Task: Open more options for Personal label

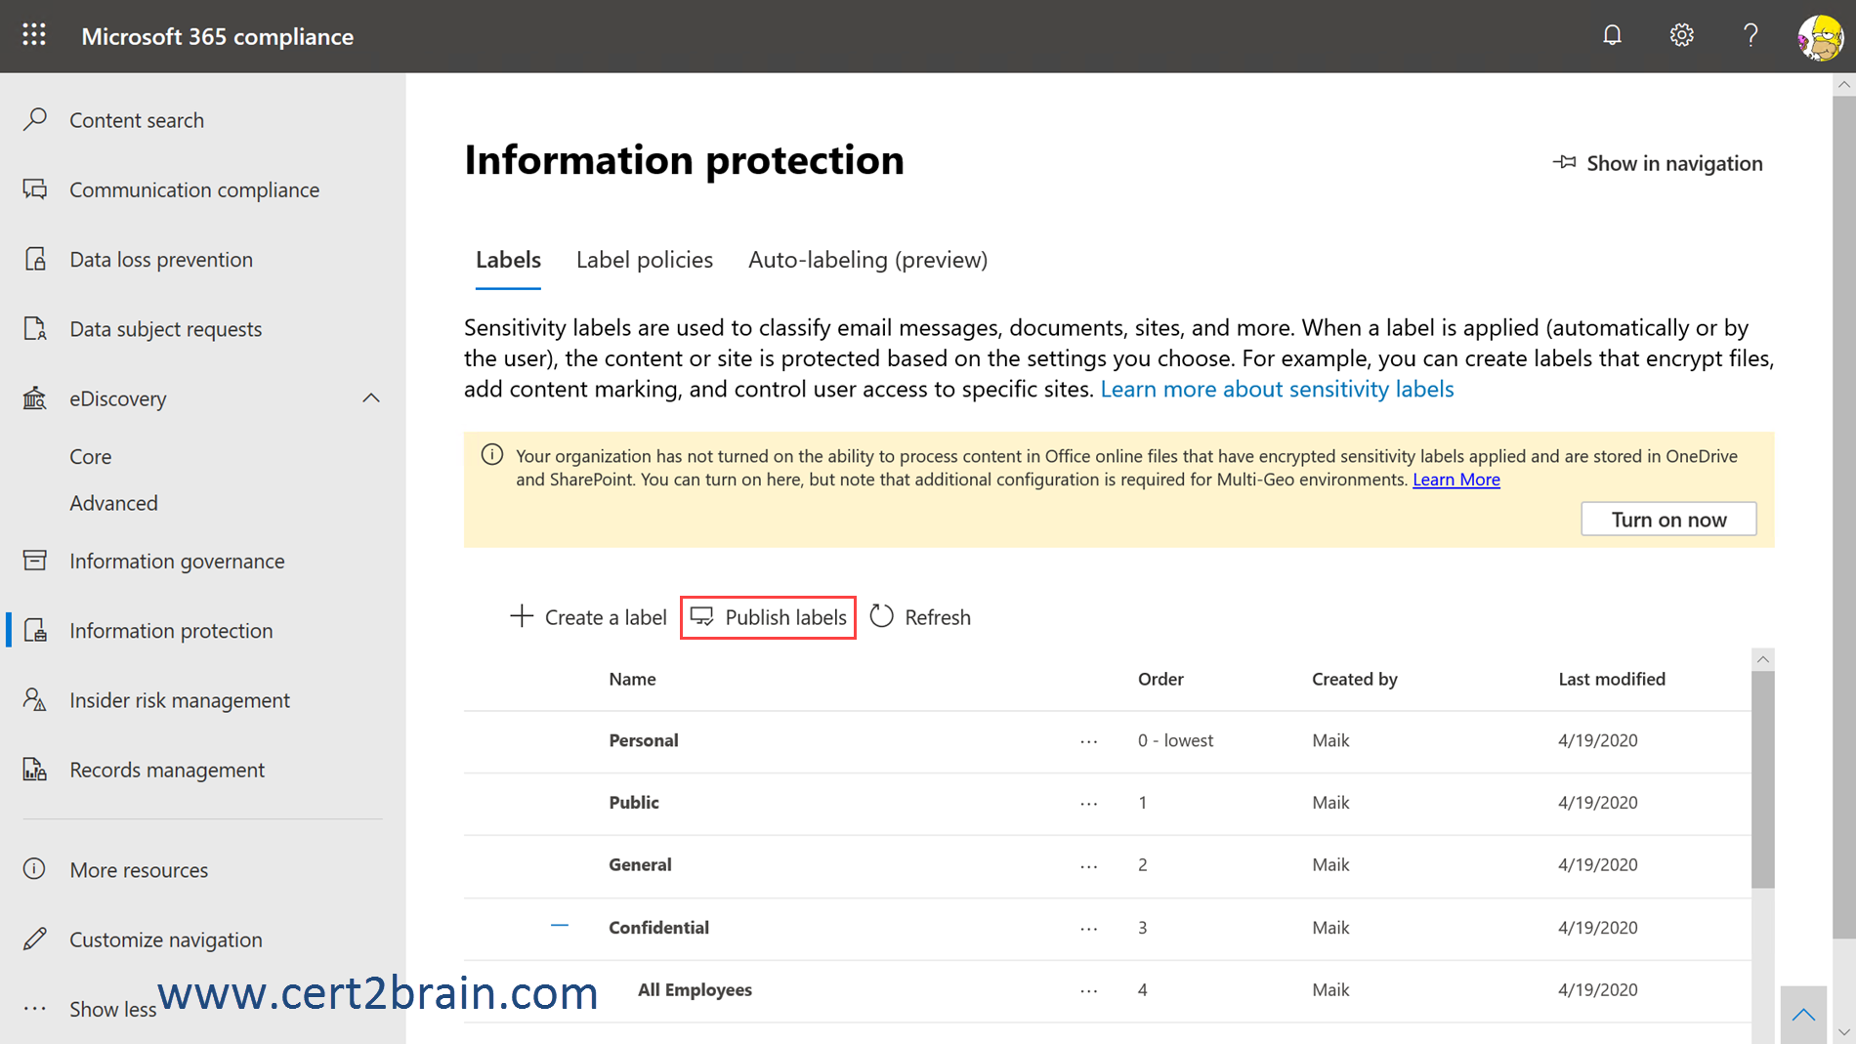Action: (1088, 741)
